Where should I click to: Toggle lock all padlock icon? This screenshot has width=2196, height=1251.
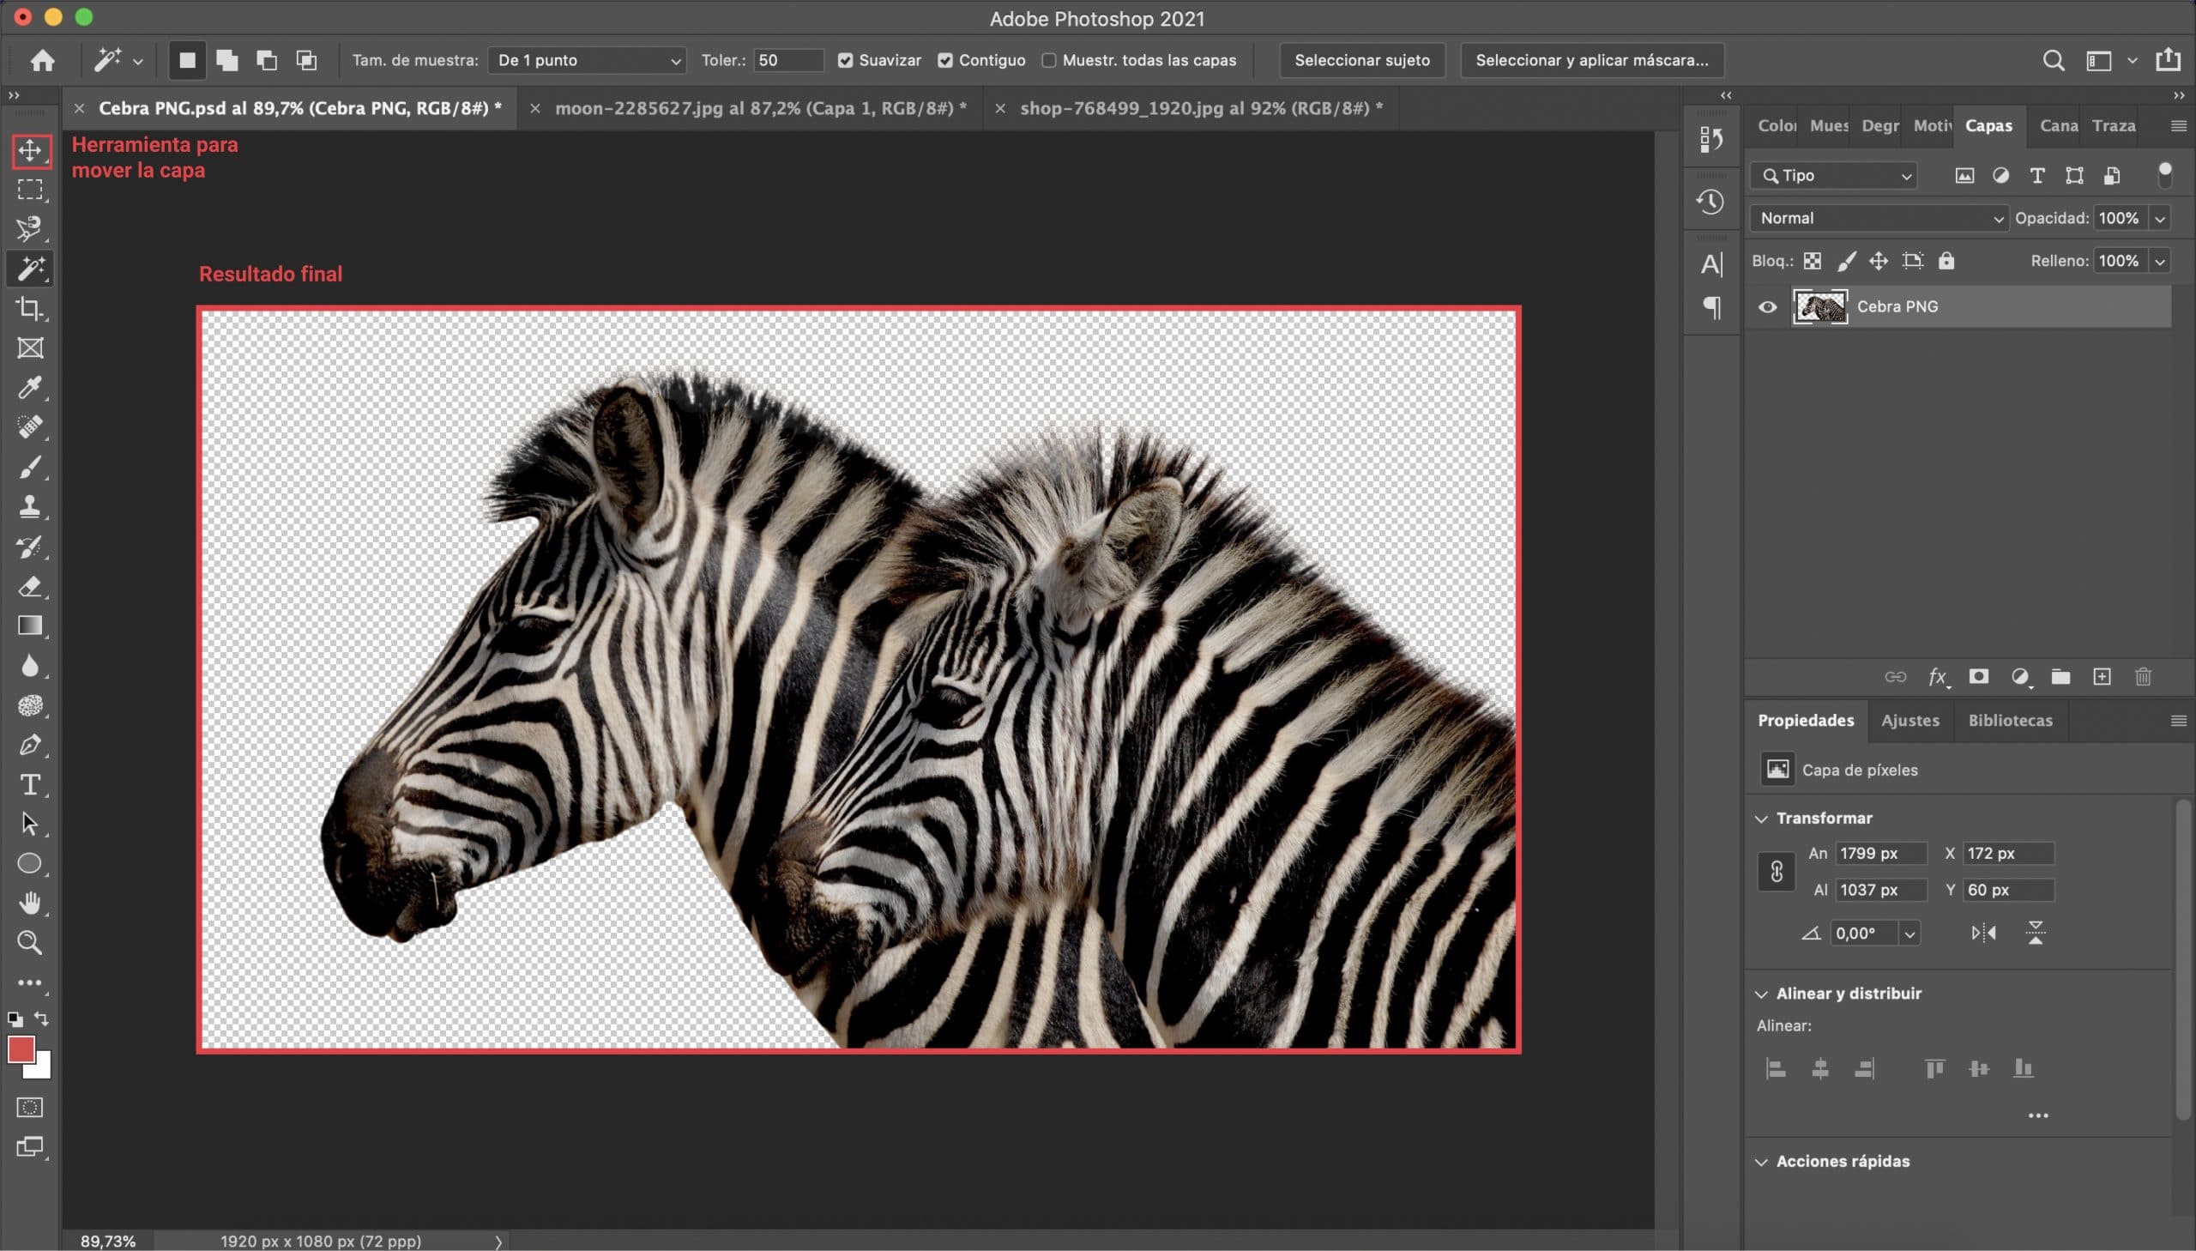1946,261
